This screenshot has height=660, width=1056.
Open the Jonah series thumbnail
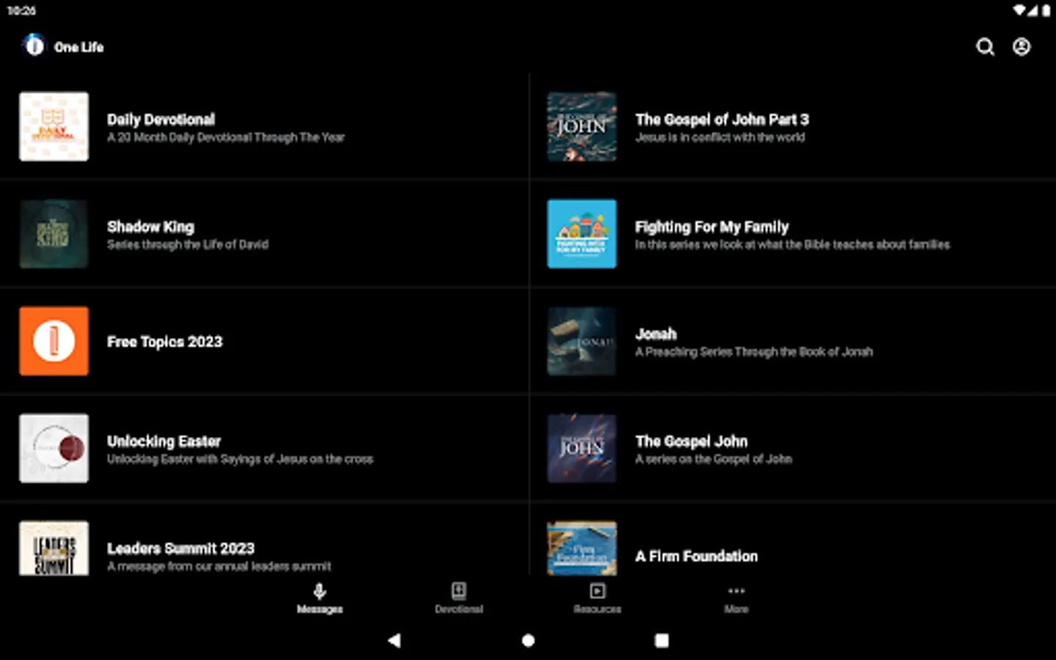582,341
